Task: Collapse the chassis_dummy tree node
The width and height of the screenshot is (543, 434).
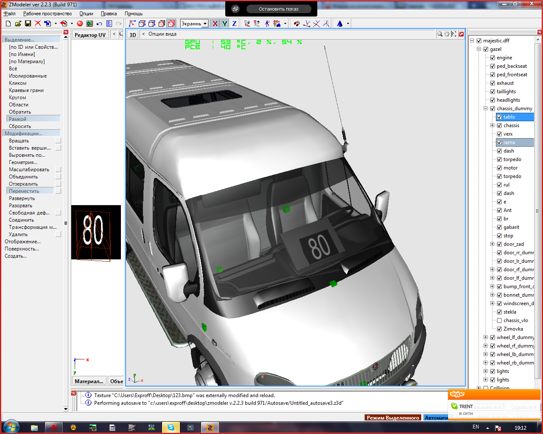Action: click(x=486, y=108)
